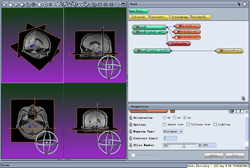The width and height of the screenshot is (250, 168).
Task: Click the Stop button
Action: point(235,155)
